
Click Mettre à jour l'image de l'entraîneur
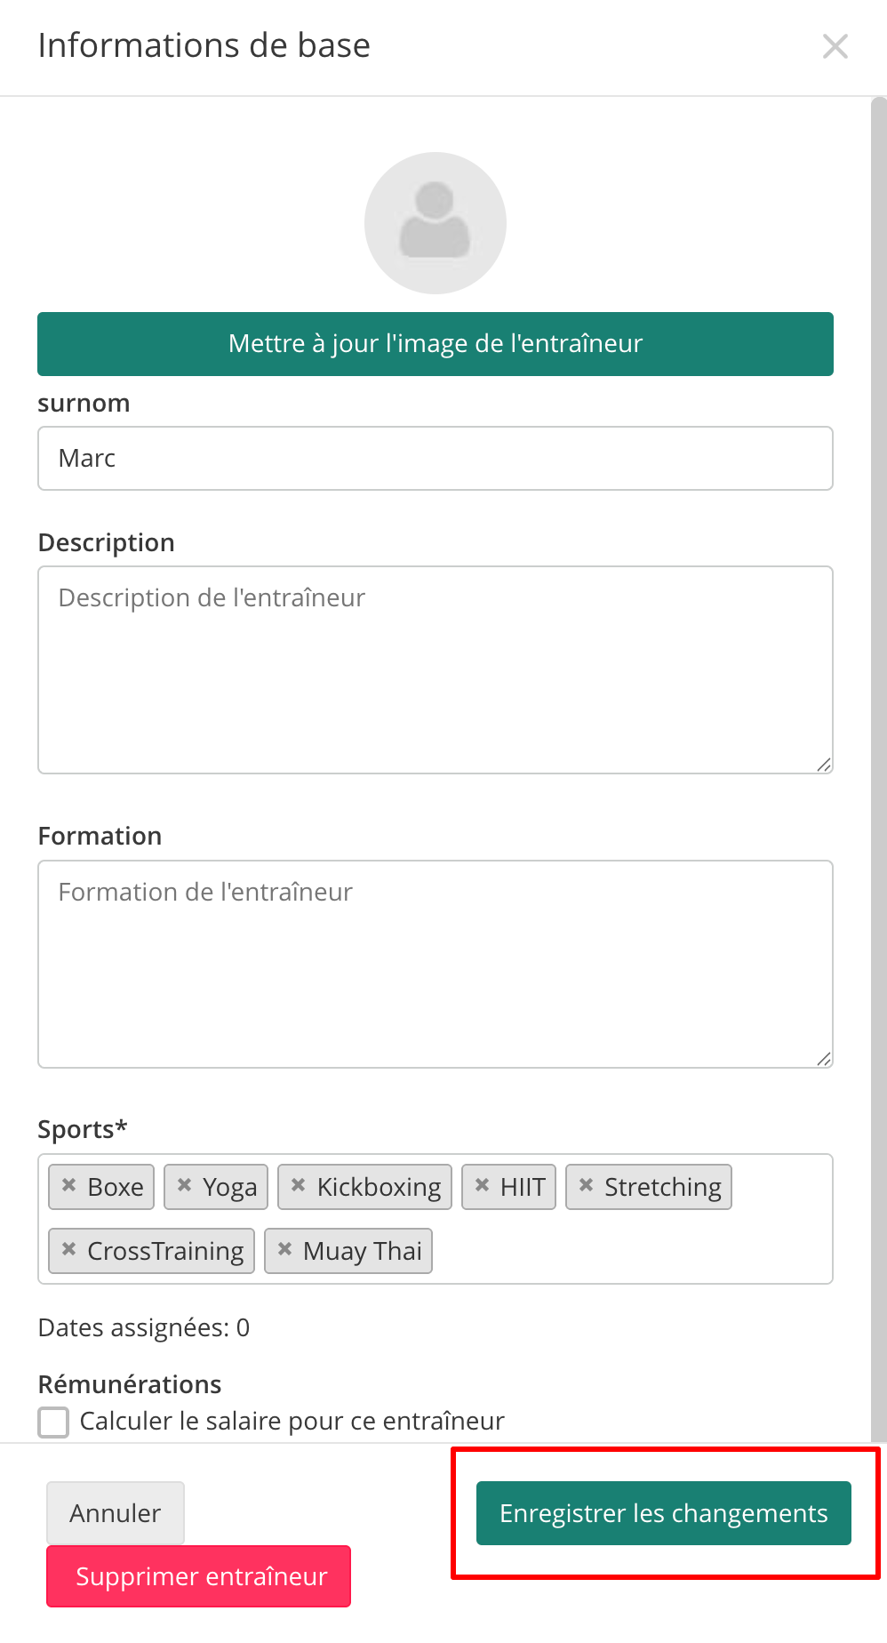(436, 344)
